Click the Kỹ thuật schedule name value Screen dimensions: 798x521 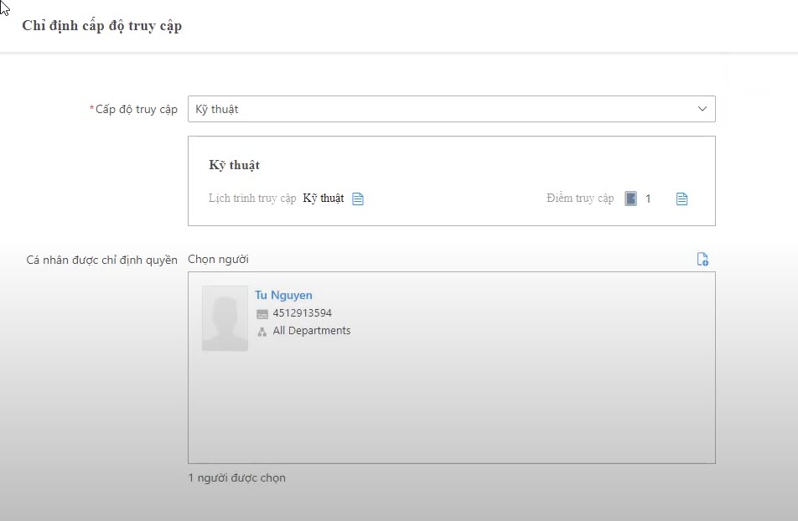click(323, 199)
